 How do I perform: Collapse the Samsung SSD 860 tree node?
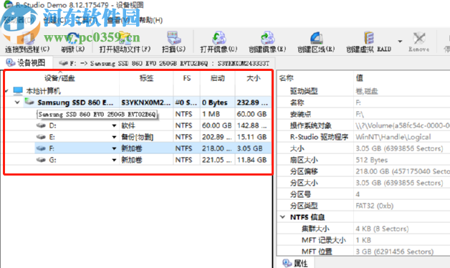pos(17,102)
